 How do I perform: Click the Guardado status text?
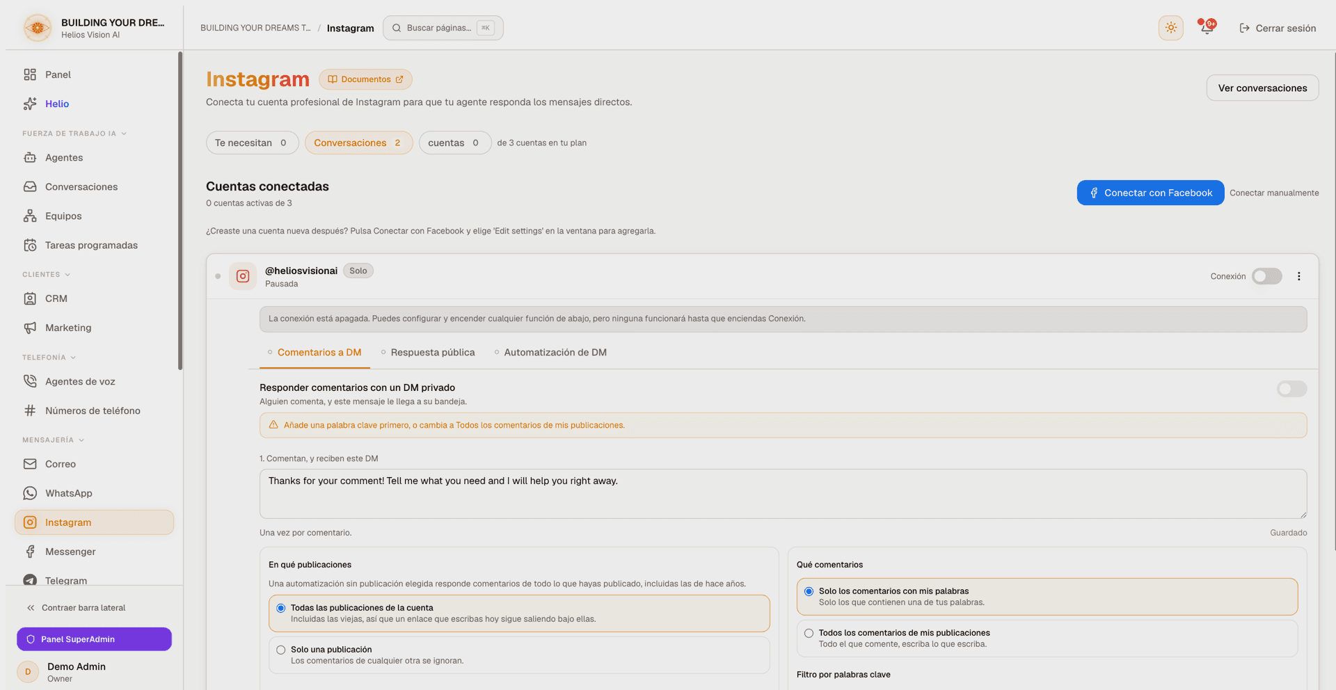(x=1289, y=533)
